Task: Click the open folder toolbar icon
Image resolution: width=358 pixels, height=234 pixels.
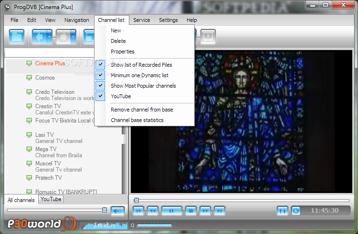Action: click(x=17, y=37)
